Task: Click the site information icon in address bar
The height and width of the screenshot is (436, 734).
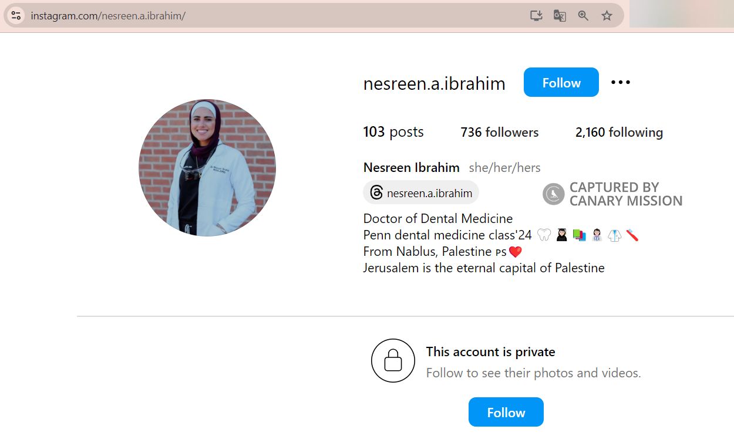Action: (x=16, y=16)
